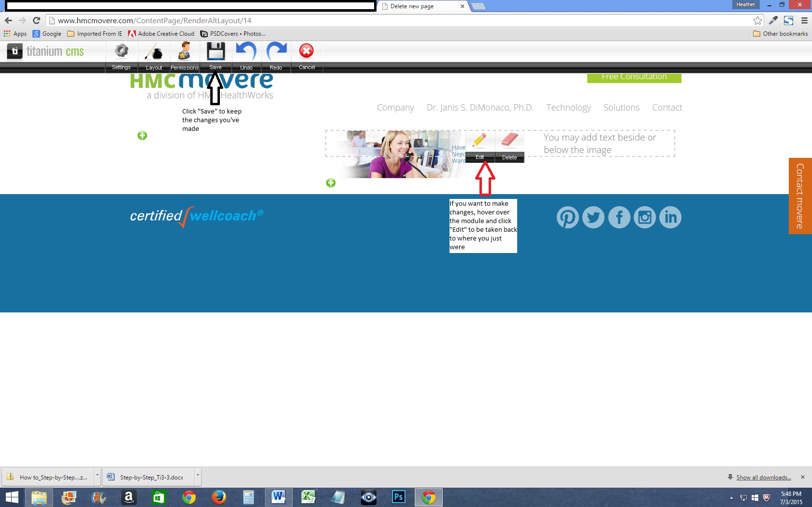
Task: Undo the last change
Action: (246, 52)
